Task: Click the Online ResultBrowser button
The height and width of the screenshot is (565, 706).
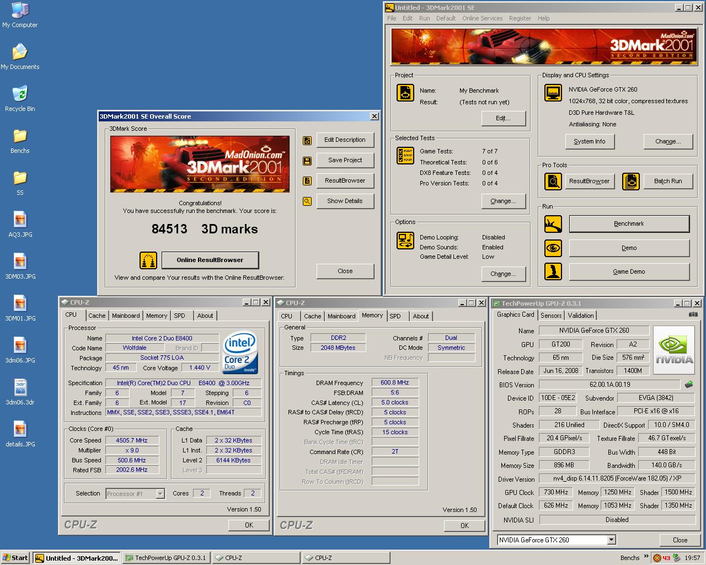Action: 210,260
